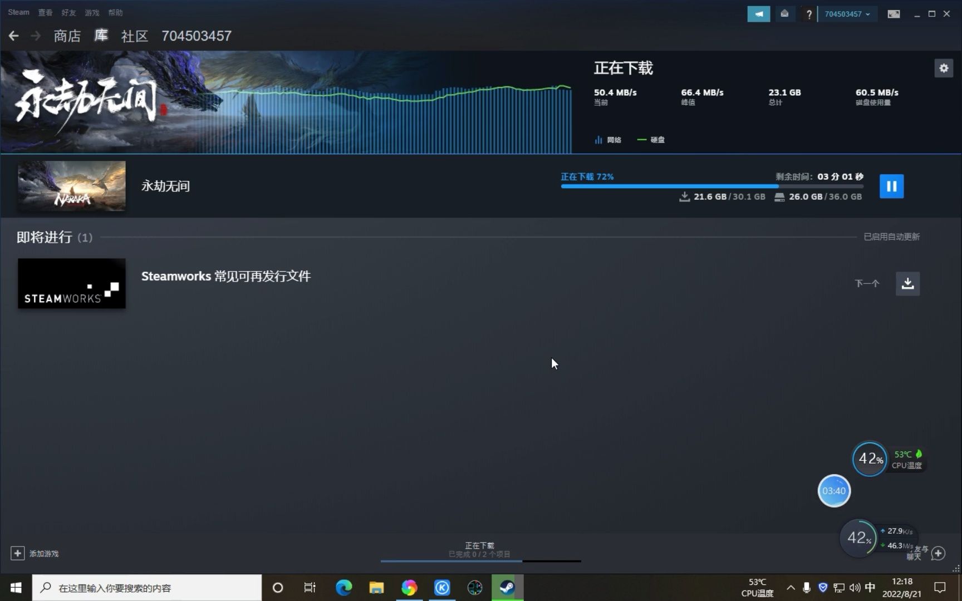Click the 永劫无间 download progress bar

(x=712, y=186)
